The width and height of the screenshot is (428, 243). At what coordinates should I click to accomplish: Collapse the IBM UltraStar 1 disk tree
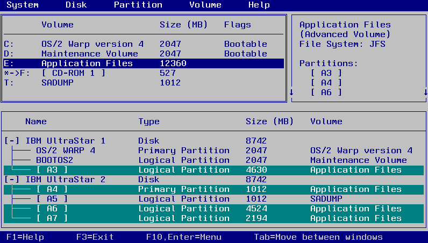[12, 141]
